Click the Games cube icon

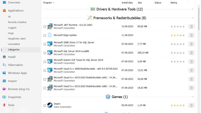pos(108,97)
